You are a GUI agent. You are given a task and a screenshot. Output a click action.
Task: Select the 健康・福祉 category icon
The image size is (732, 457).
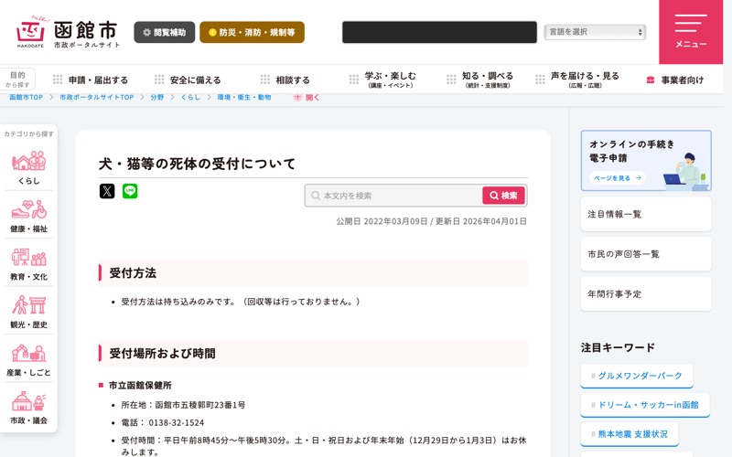point(29,216)
